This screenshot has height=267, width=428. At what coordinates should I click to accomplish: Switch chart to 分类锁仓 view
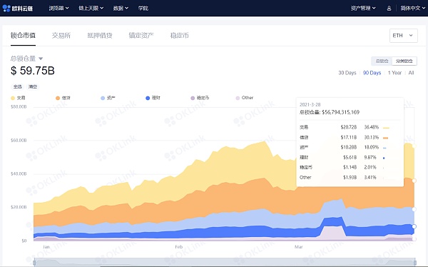(404, 61)
